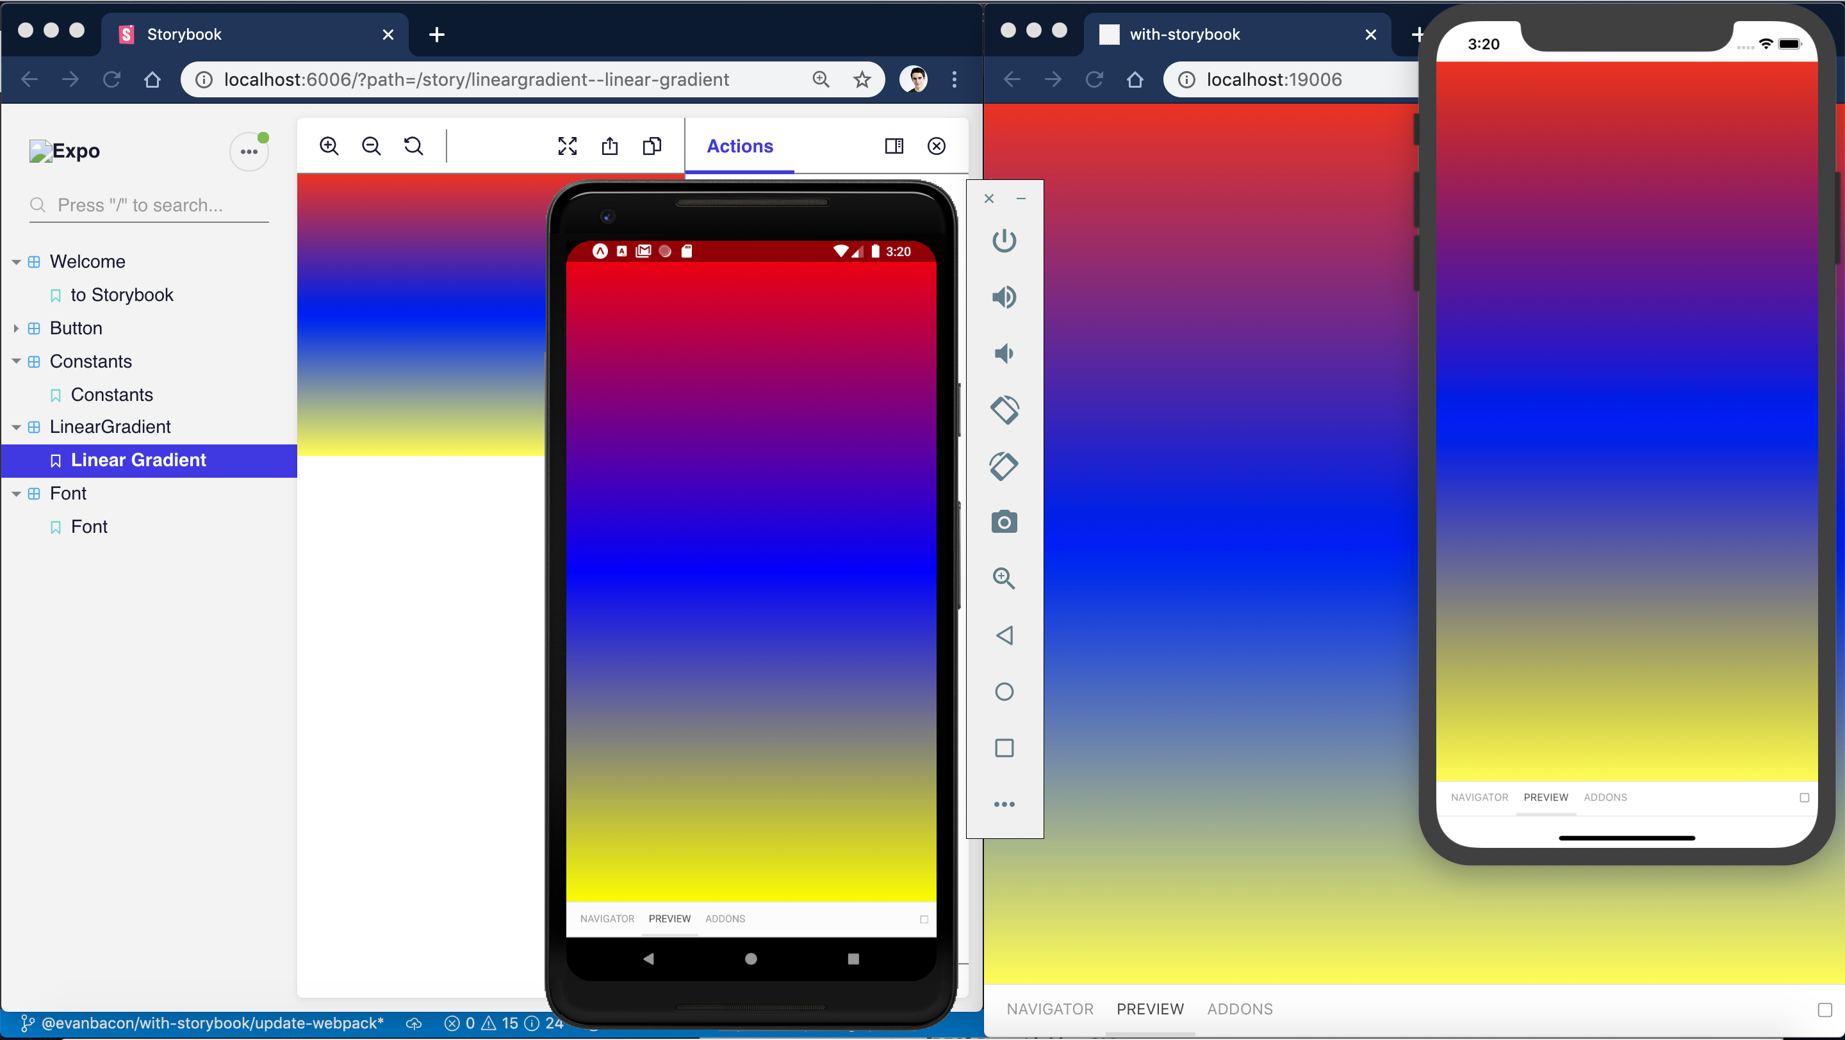Hide the addons panel
1845x1040 pixels.
(x=936, y=146)
